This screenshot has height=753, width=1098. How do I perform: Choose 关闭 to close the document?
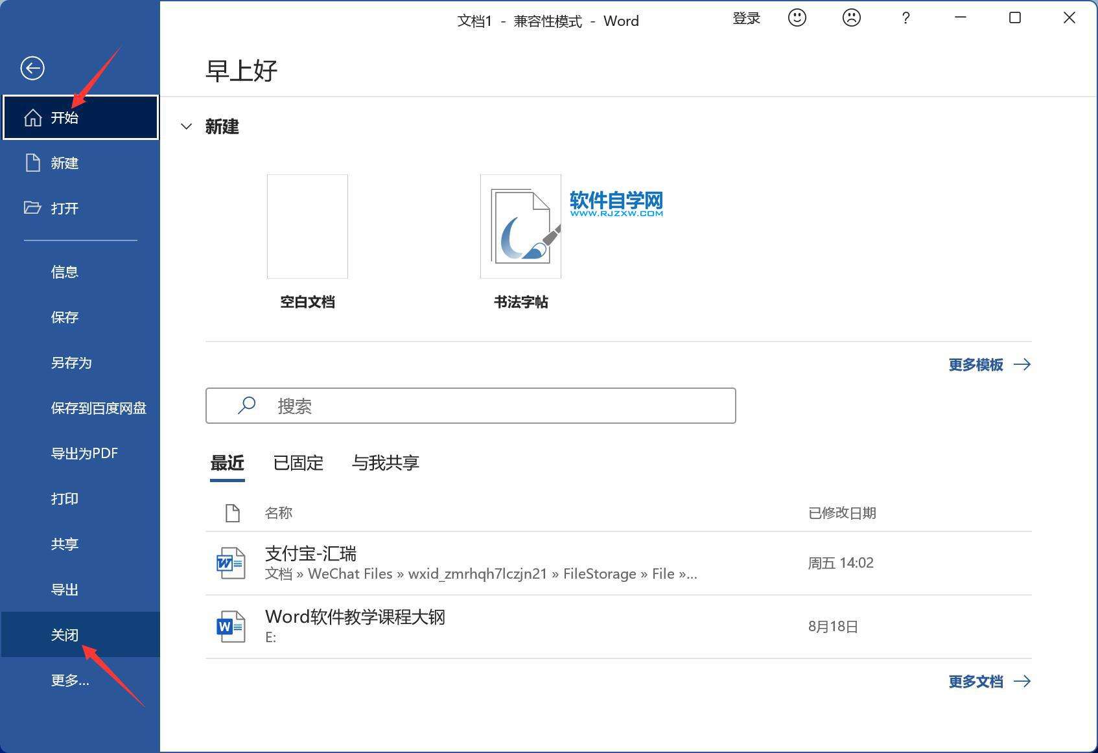click(x=80, y=634)
